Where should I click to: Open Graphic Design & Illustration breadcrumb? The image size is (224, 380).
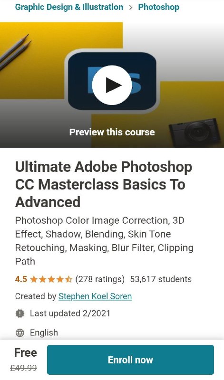click(x=69, y=7)
